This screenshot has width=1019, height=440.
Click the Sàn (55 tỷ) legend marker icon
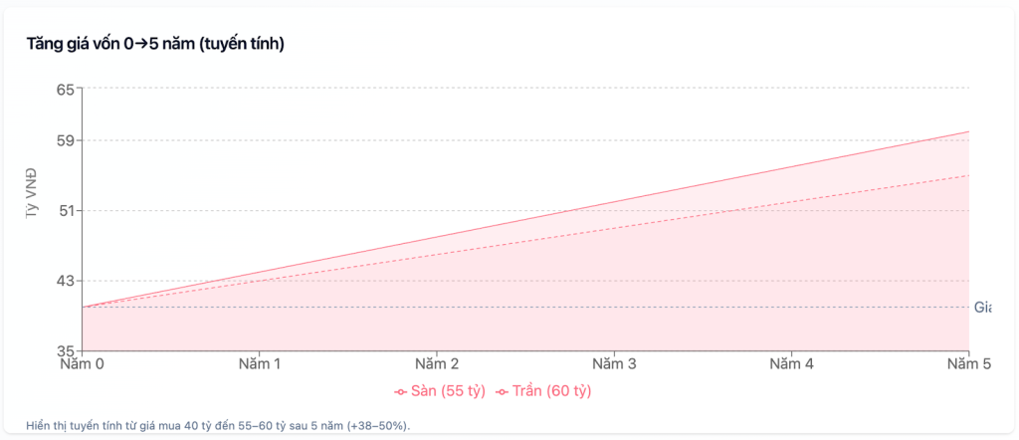[401, 391]
